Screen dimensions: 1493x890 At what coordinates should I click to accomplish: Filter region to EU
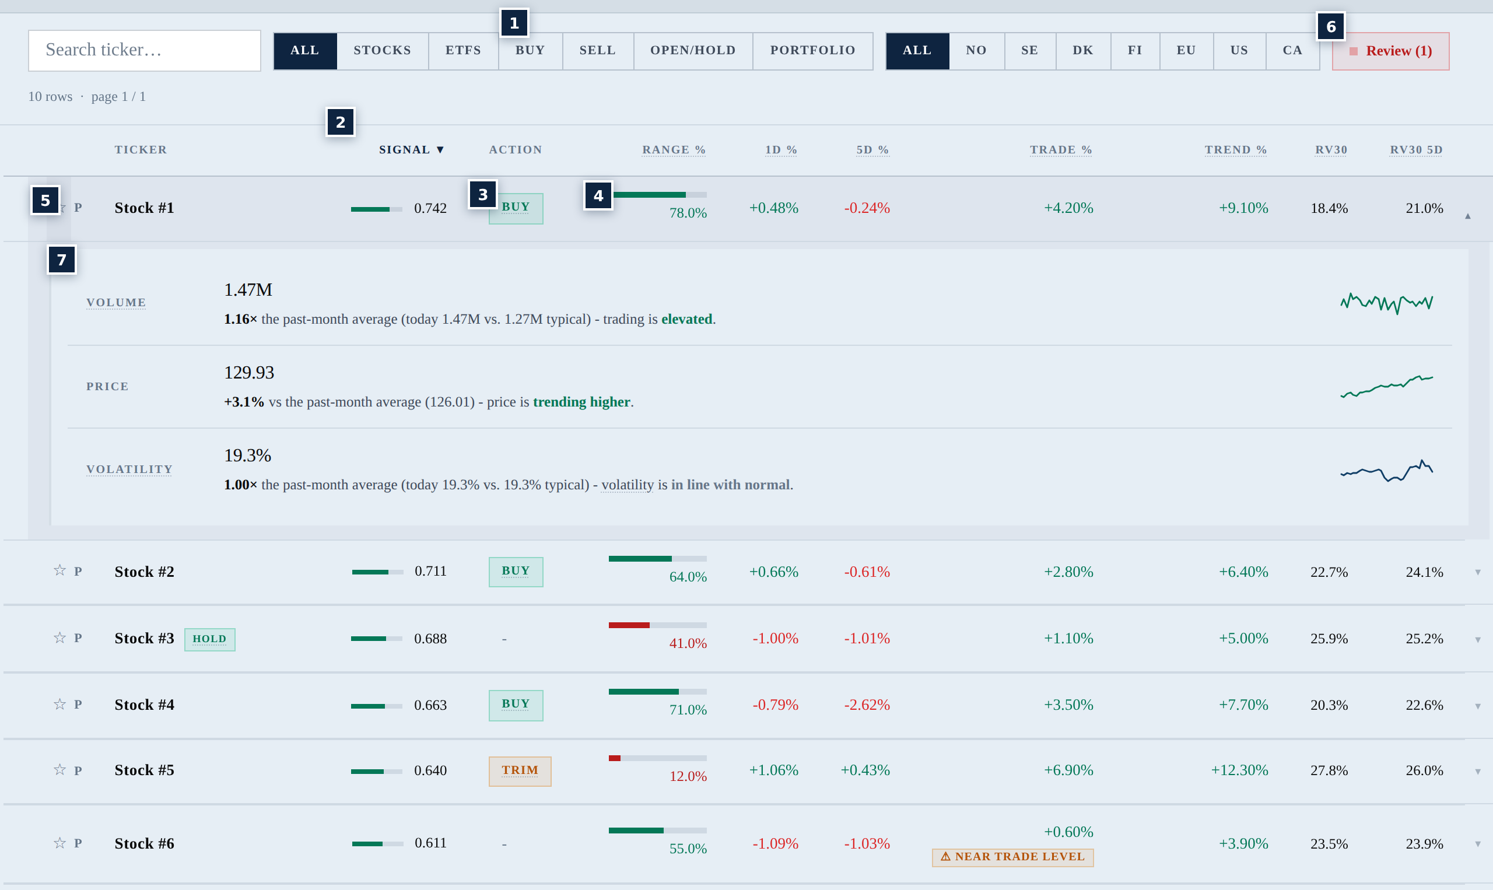click(x=1187, y=51)
